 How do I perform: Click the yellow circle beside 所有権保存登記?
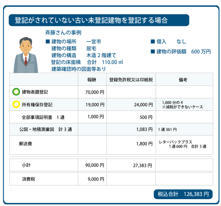tap(16, 104)
